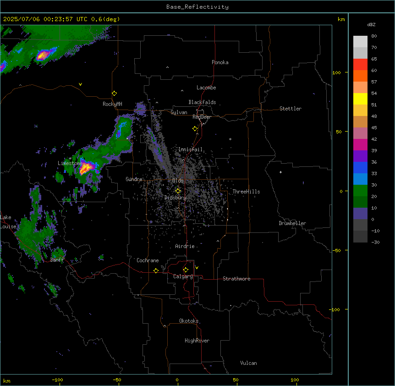Click the Strathmore label

pos(236,279)
